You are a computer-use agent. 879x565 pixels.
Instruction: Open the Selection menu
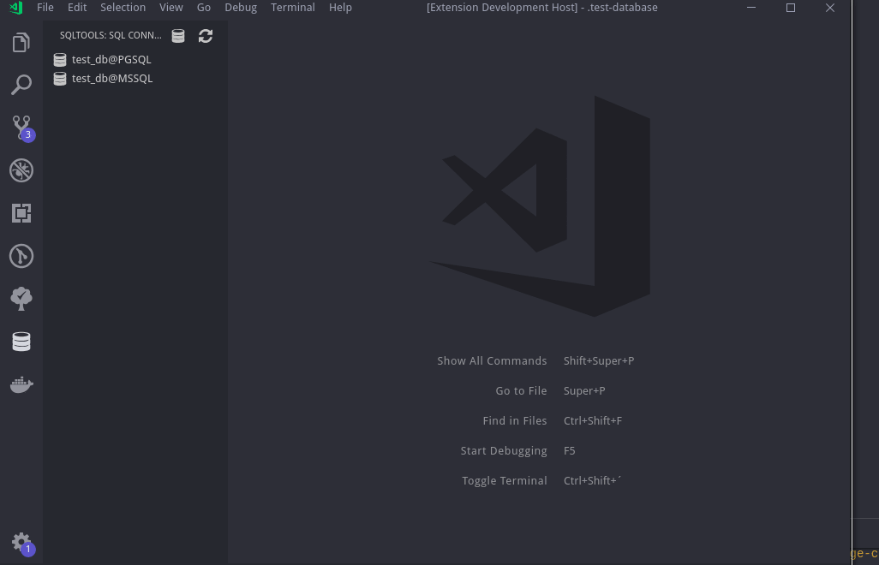tap(123, 8)
